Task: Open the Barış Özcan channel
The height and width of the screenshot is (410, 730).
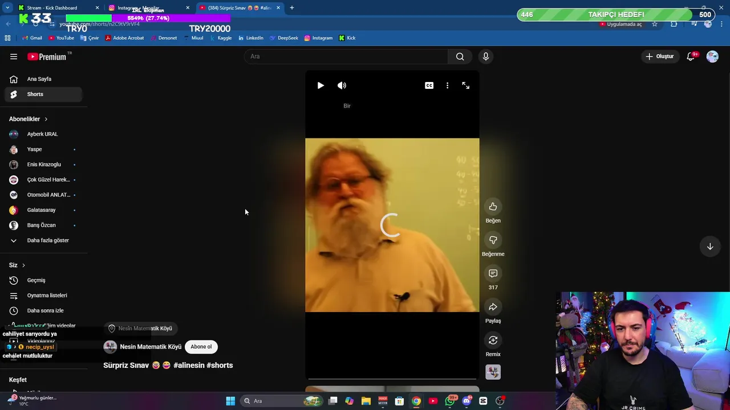Action: pyautogui.click(x=43, y=225)
